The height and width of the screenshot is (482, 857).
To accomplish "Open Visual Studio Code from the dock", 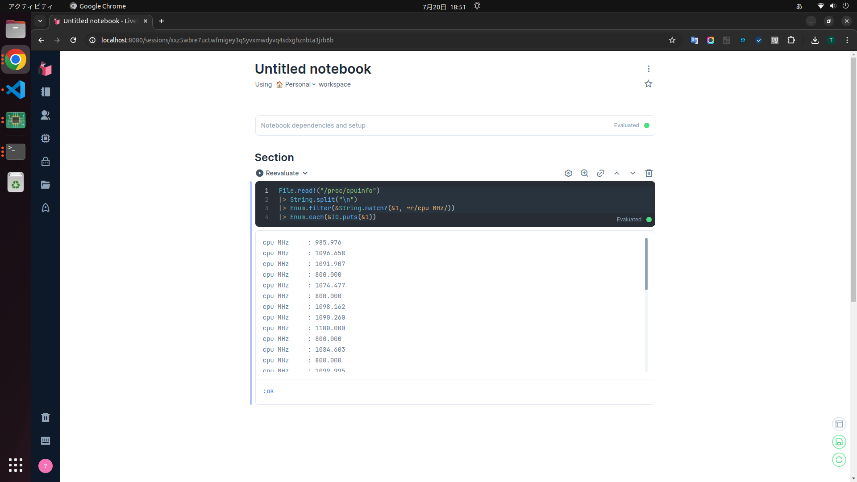I will 16,90.
